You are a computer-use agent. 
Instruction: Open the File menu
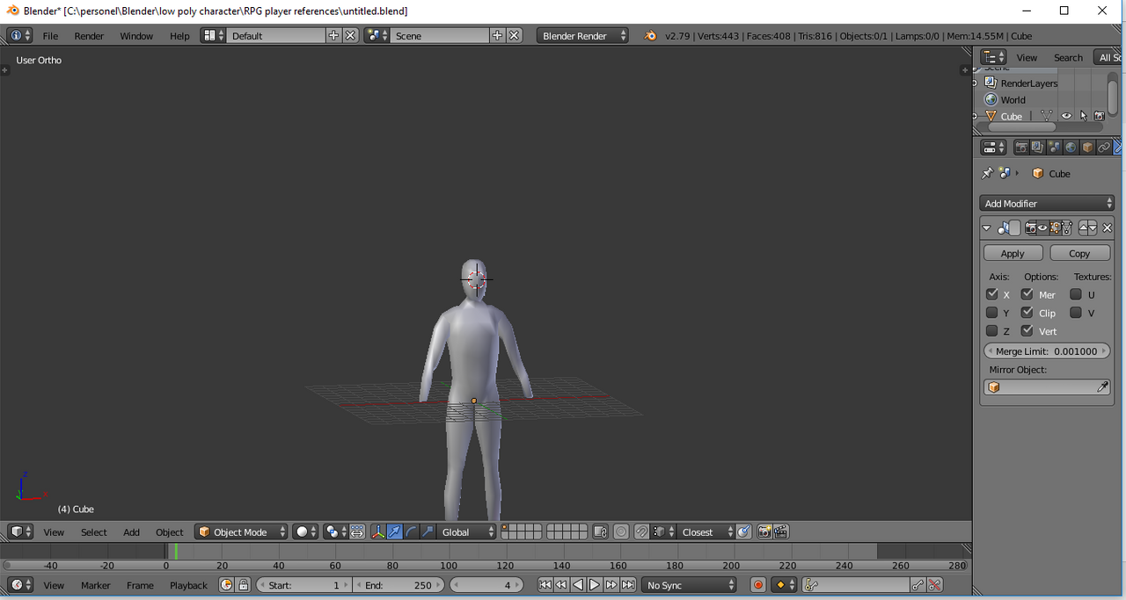coord(50,36)
